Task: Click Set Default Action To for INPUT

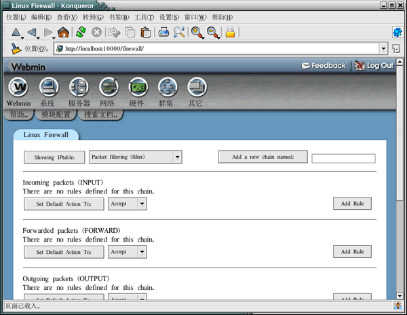Action: pos(64,204)
